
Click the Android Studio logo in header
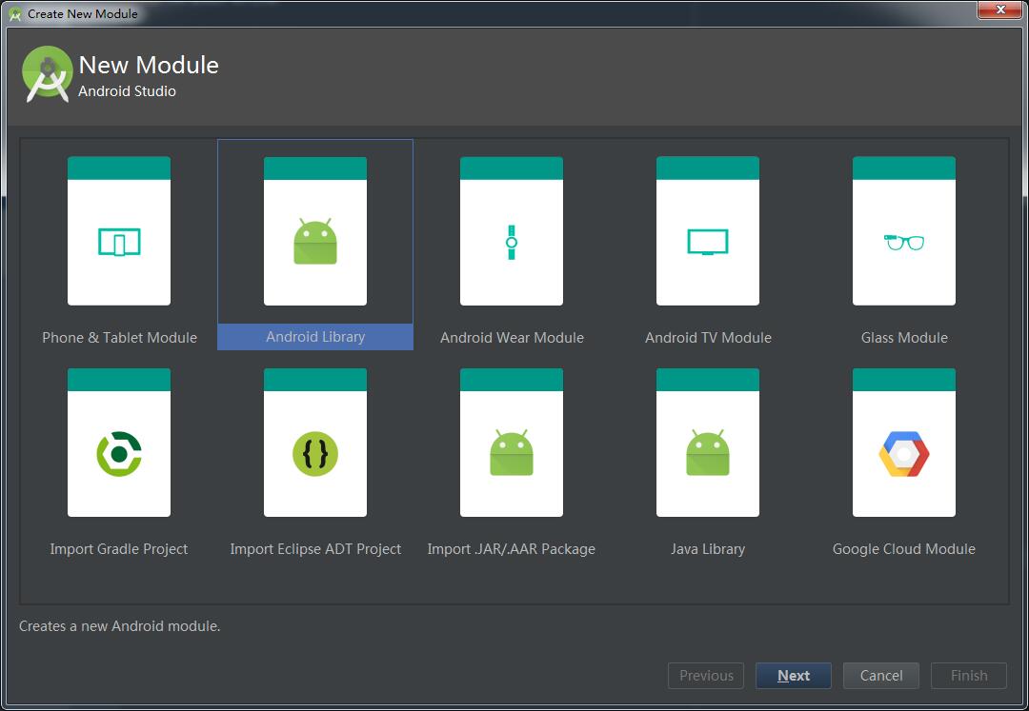48,74
